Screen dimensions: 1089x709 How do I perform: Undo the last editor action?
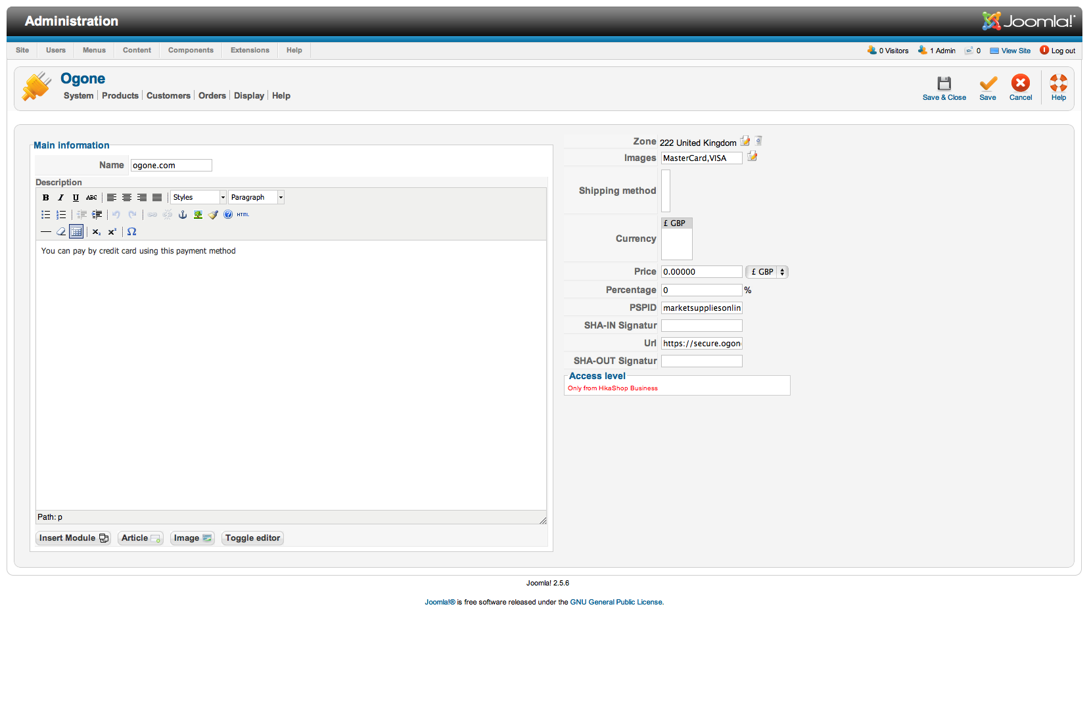click(116, 214)
